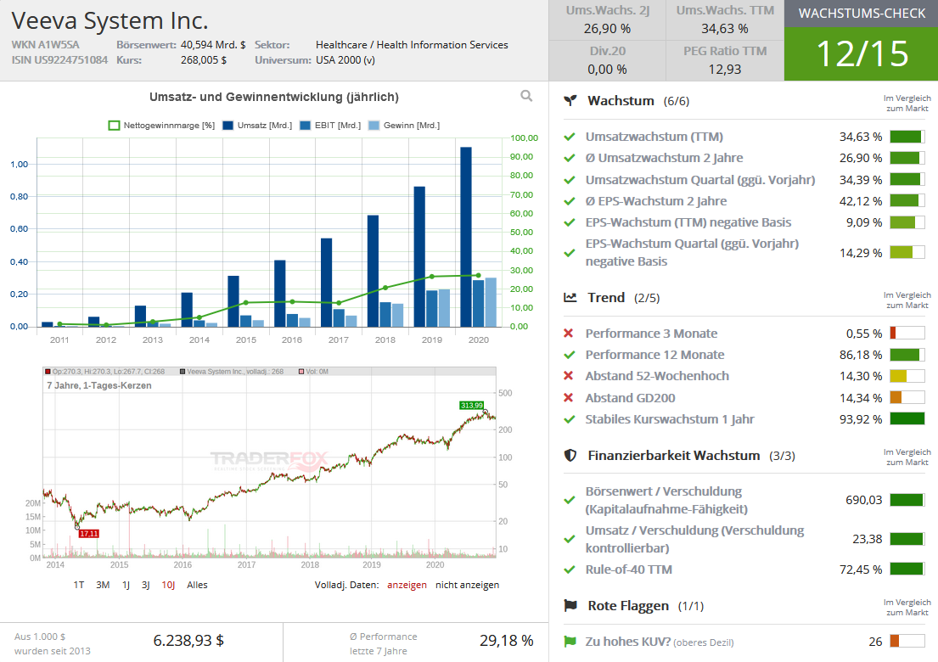The image size is (938, 662).
Task: Click the Abstand 52-Wochenhoch yellow comparison bar
Action: [x=907, y=376]
